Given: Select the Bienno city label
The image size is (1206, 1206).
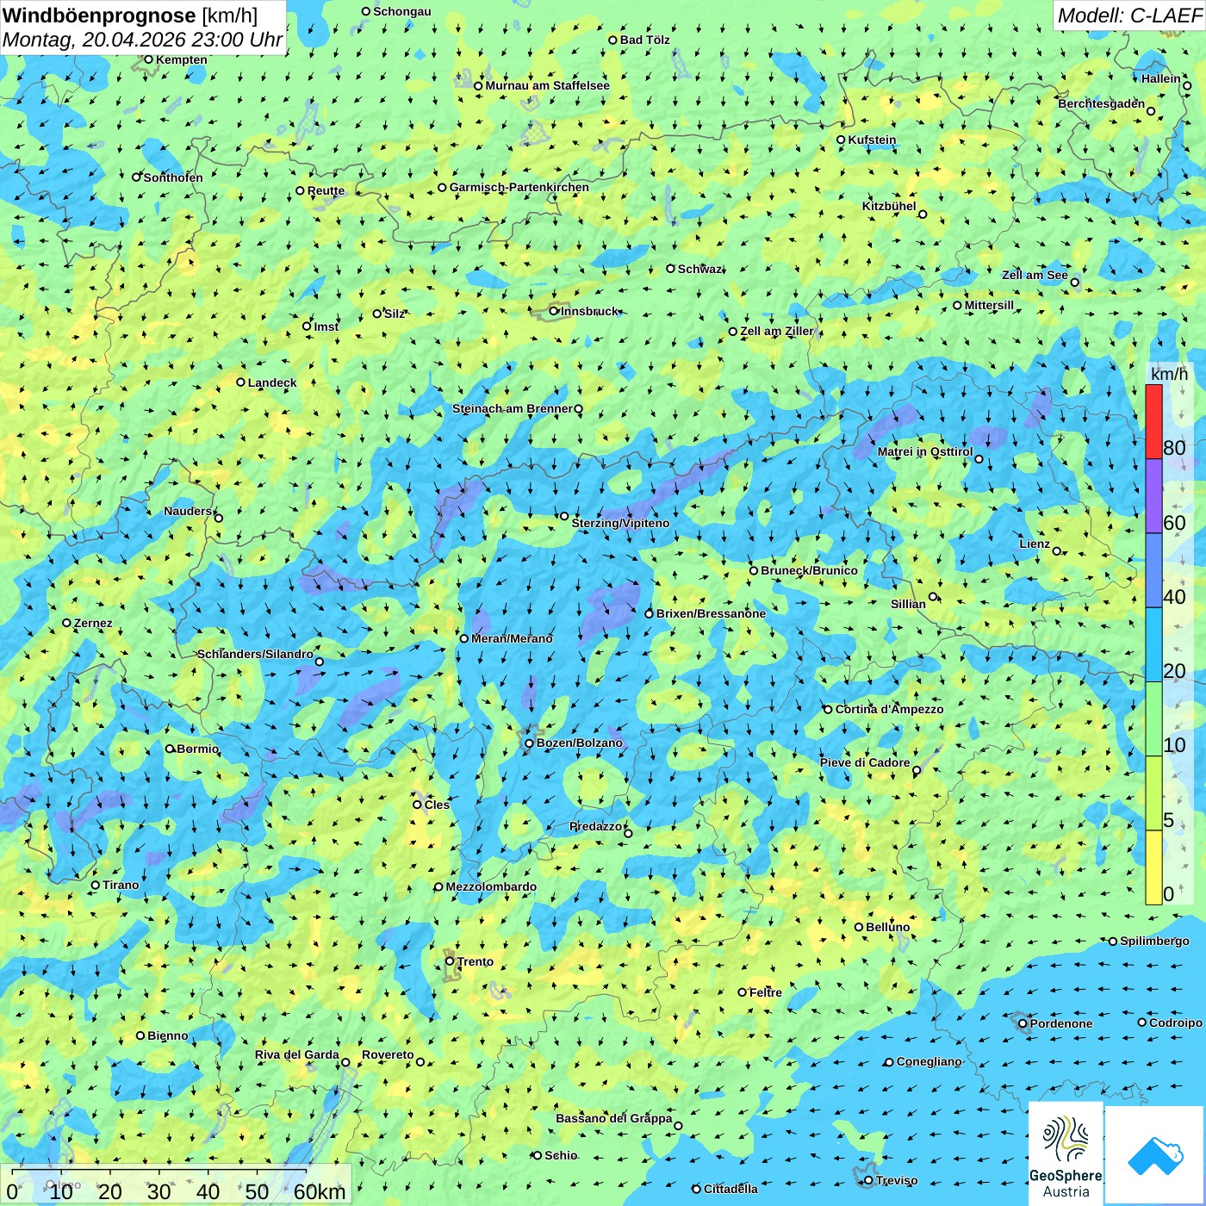Looking at the screenshot, I should pyautogui.click(x=167, y=1035).
